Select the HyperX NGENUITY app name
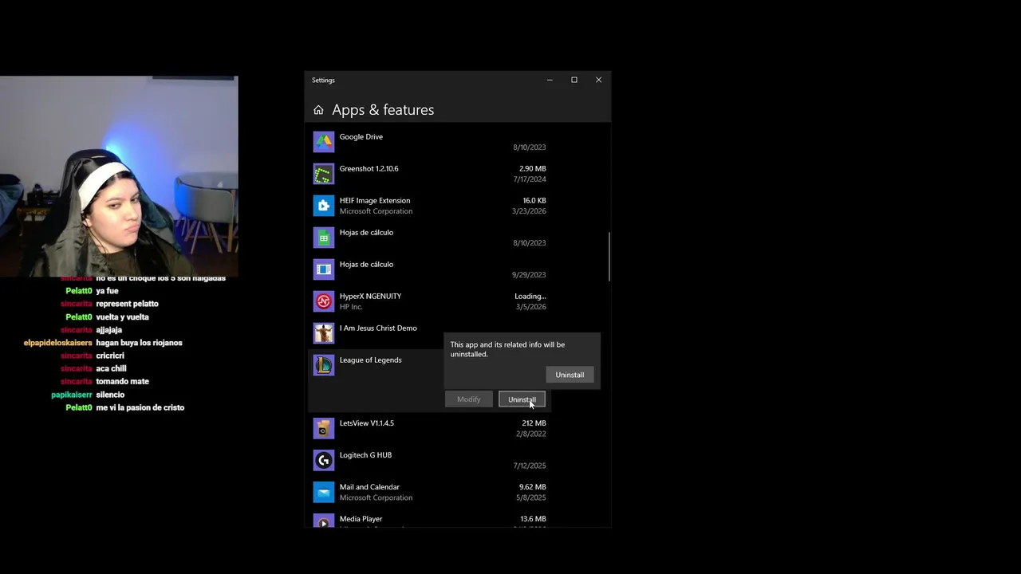The image size is (1021, 574). click(x=371, y=296)
